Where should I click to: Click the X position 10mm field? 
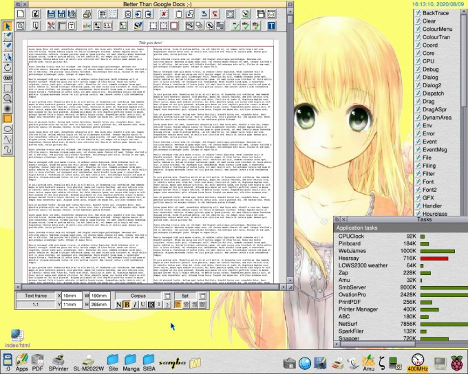72,296
